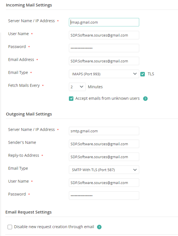Click the imap.gmail.com server name field

tap(104, 22)
